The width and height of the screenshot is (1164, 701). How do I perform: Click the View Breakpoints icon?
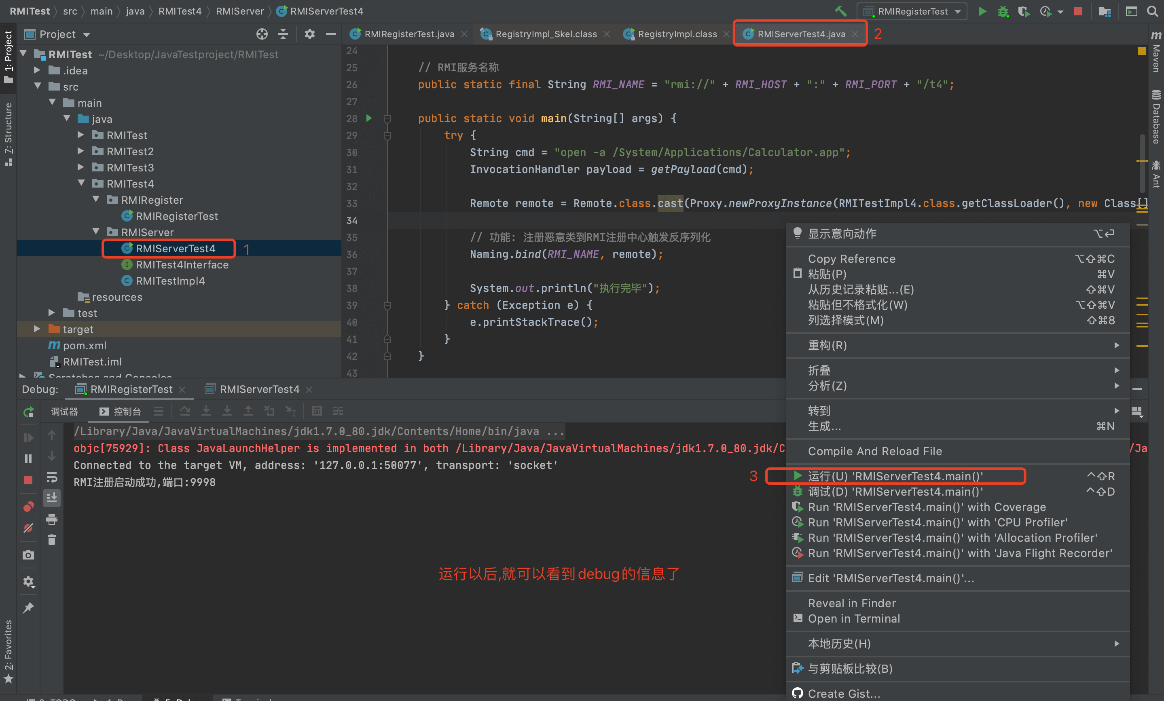point(28,507)
